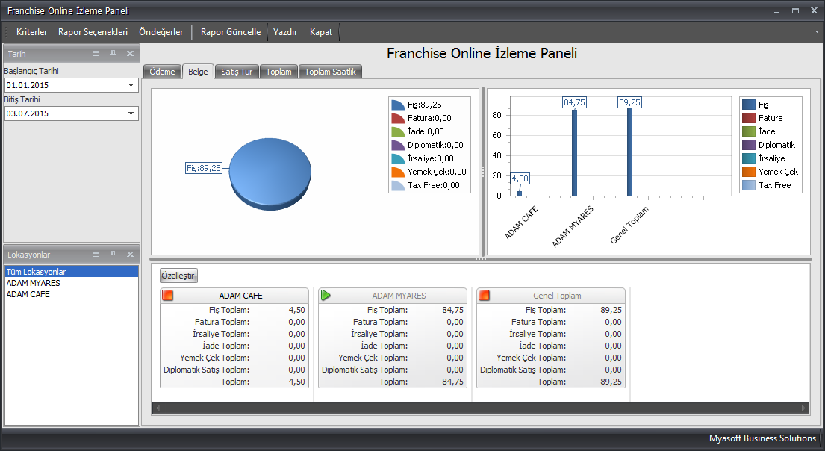Click Yemek Çek swatch in bar legend
825x451 pixels.
pyautogui.click(x=749, y=172)
